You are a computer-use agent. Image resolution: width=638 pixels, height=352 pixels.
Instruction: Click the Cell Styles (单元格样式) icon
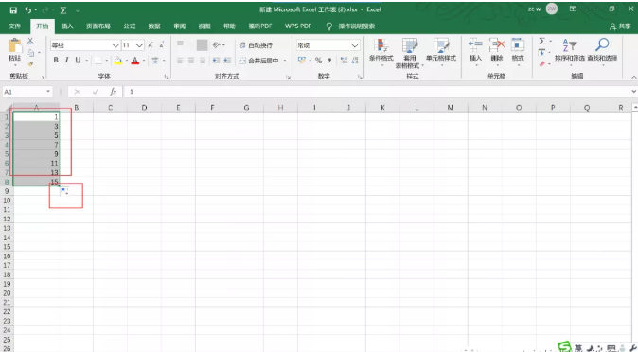(441, 45)
